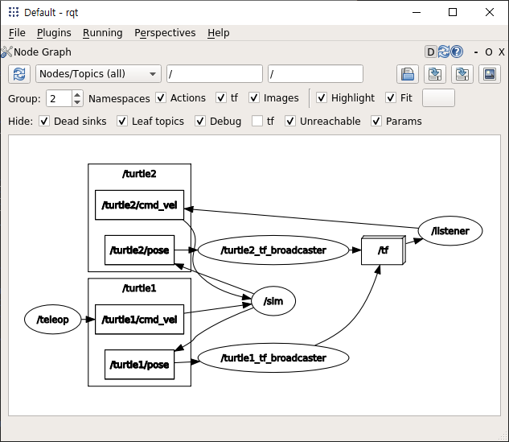This screenshot has width=509, height=442.
Task: Open the Help menu
Action: coord(219,33)
